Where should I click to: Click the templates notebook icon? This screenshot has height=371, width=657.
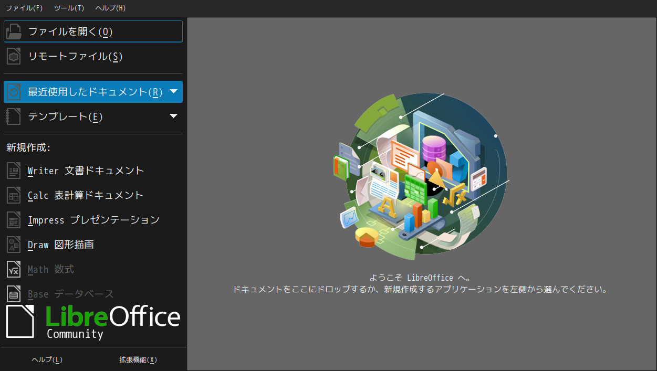tap(14, 116)
